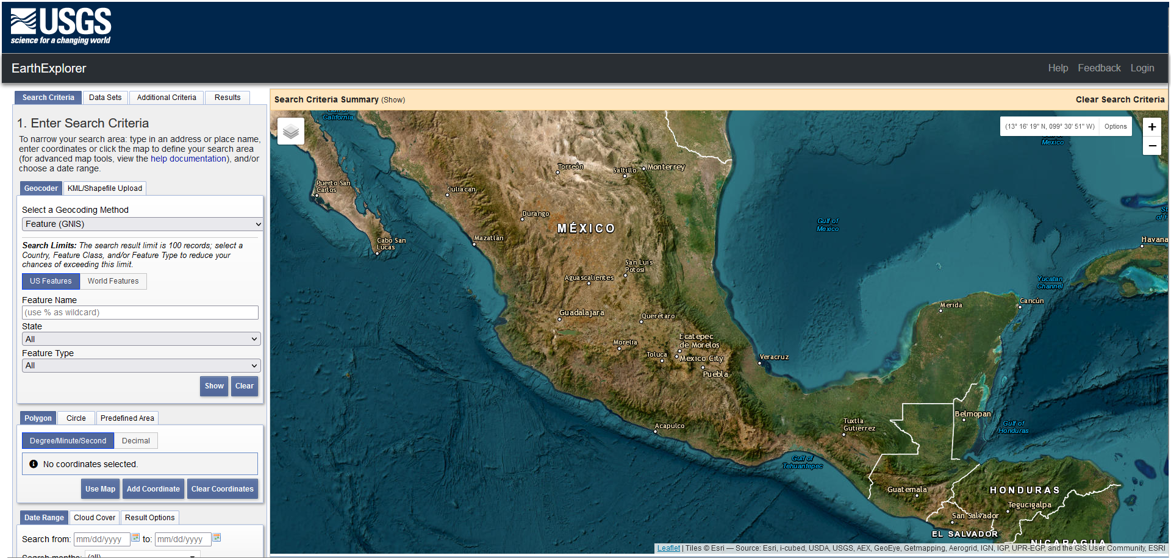Click the Guadalajara label on map
Image resolution: width=1171 pixels, height=558 pixels.
[x=582, y=313]
